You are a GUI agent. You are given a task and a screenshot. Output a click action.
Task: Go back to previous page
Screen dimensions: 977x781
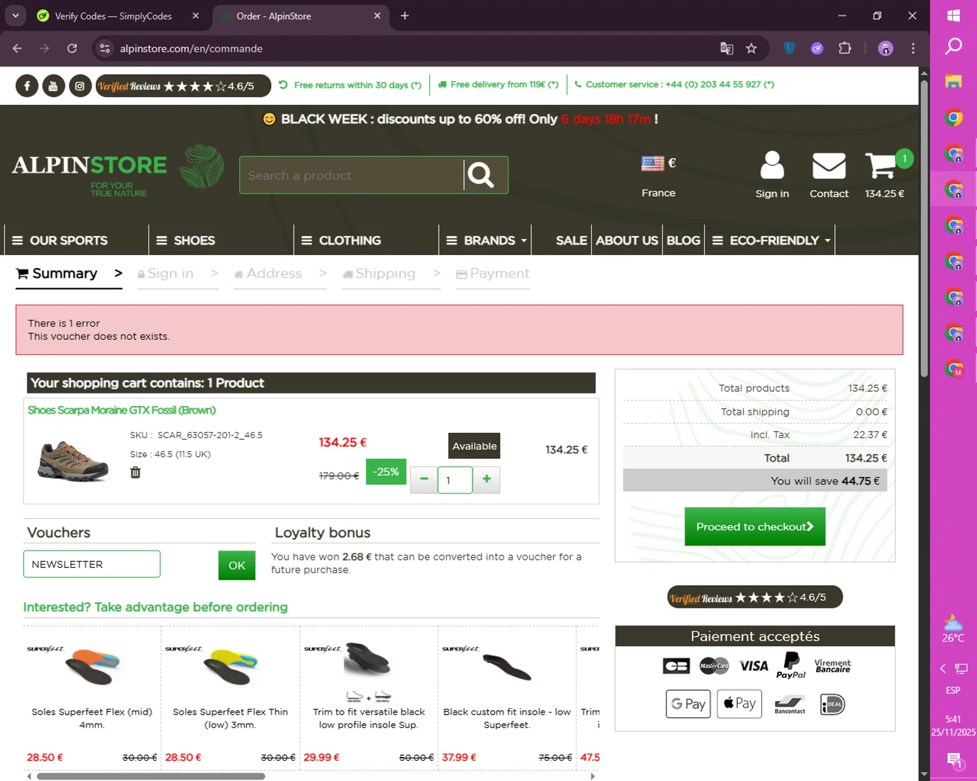(18, 48)
